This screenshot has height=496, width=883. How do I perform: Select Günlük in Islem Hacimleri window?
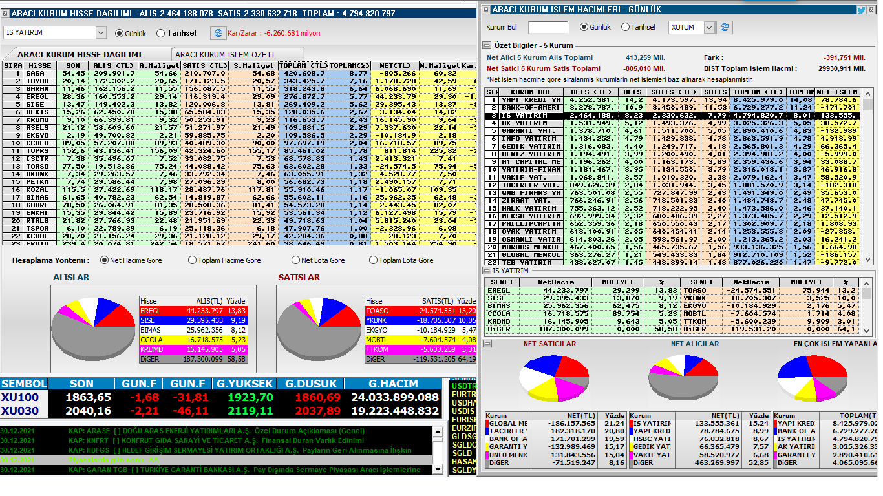pos(595,27)
